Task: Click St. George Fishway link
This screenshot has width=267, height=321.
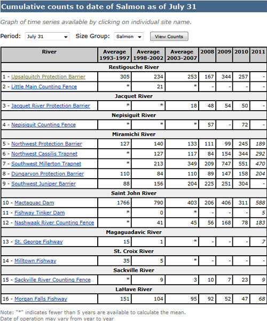Action: click(x=38, y=242)
